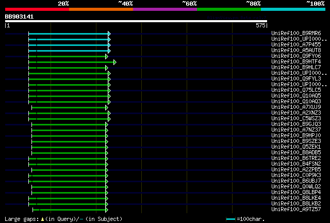This screenshot has height=223, width=330.
Task: Click the green ~80% identity legend segment
Action: tap(229, 9)
